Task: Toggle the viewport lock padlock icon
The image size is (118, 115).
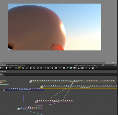Action: click(x=78, y=68)
